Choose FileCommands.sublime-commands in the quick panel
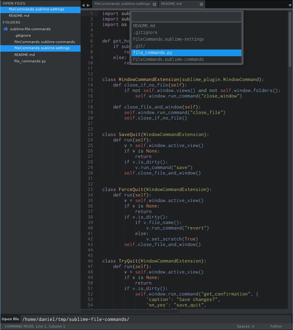Viewport: 293px width, 330px height. point(186,59)
